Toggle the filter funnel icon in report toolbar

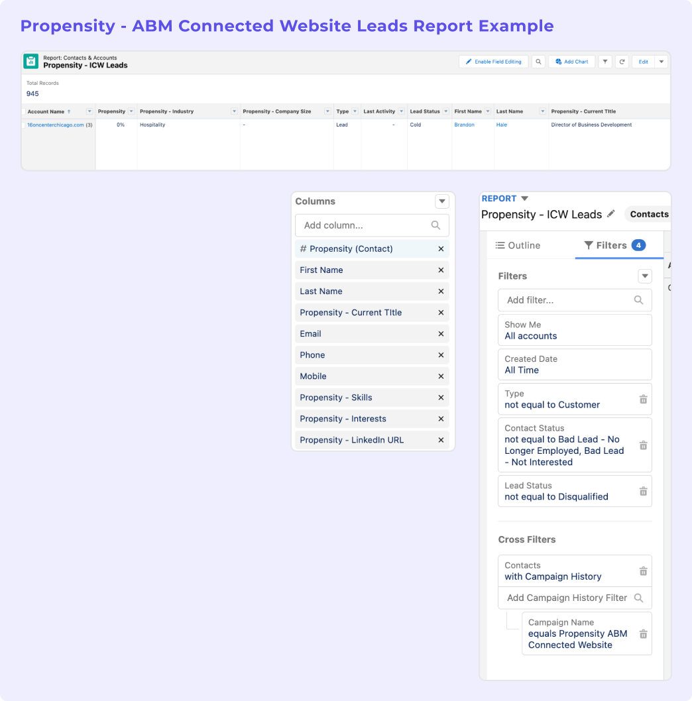tap(605, 62)
